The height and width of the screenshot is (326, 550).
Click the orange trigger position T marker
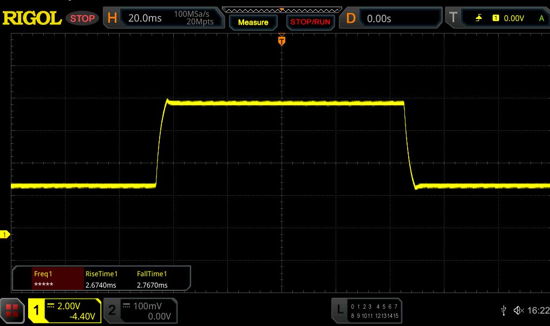281,40
